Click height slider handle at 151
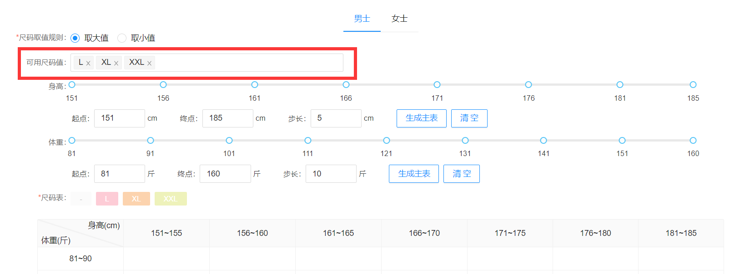745x274 pixels. click(x=72, y=85)
